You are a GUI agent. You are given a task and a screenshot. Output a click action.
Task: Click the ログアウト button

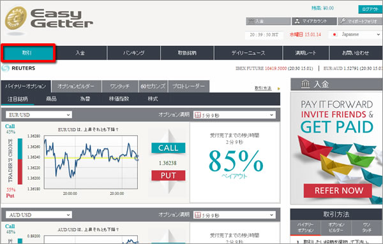370,10
